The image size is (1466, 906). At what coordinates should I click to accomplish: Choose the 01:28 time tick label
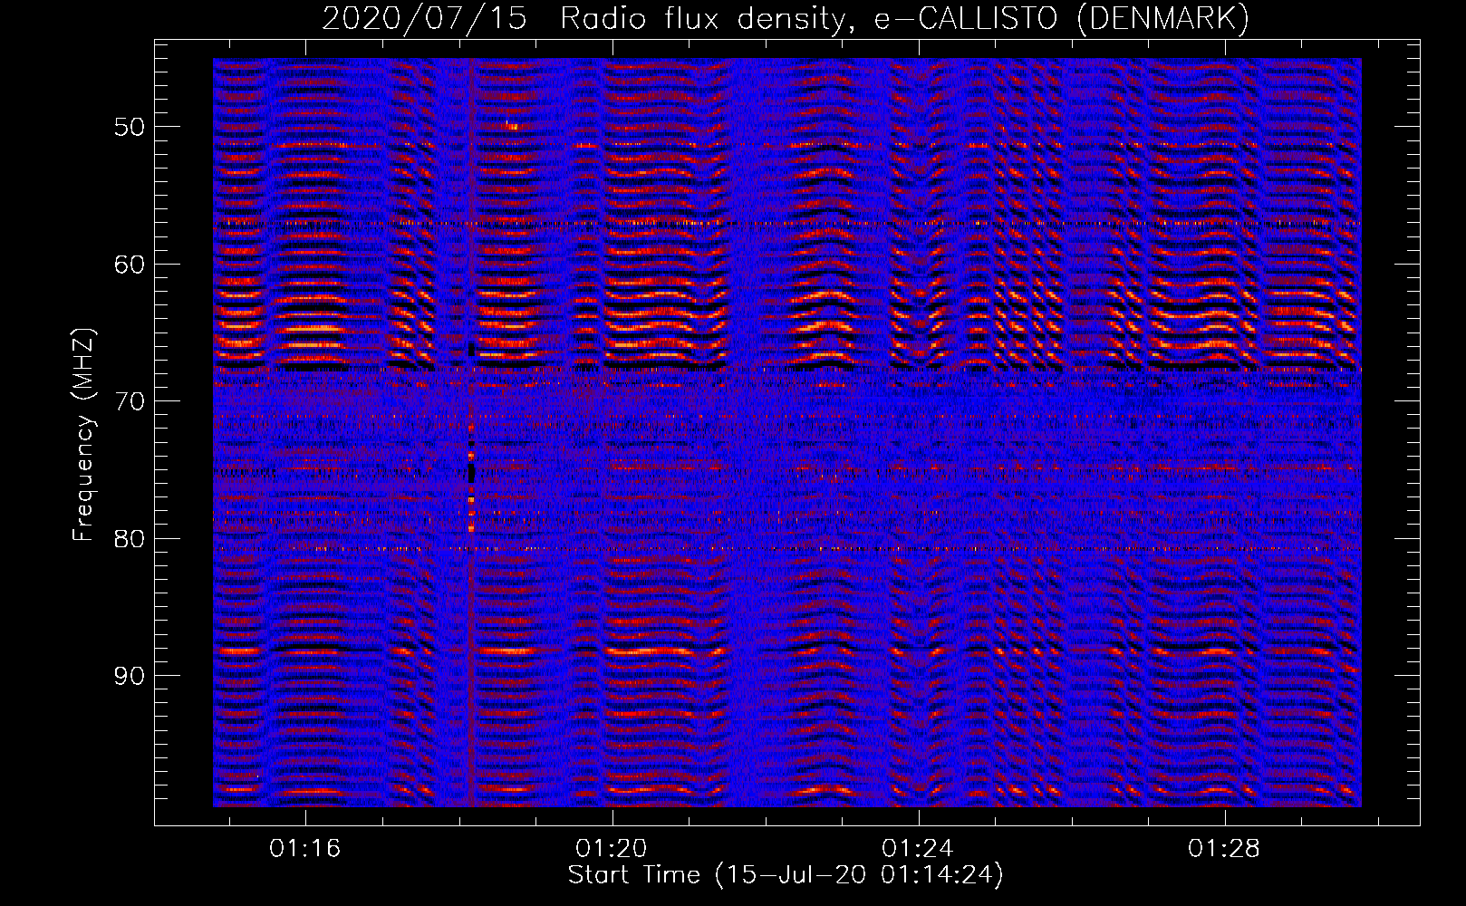[1224, 848]
